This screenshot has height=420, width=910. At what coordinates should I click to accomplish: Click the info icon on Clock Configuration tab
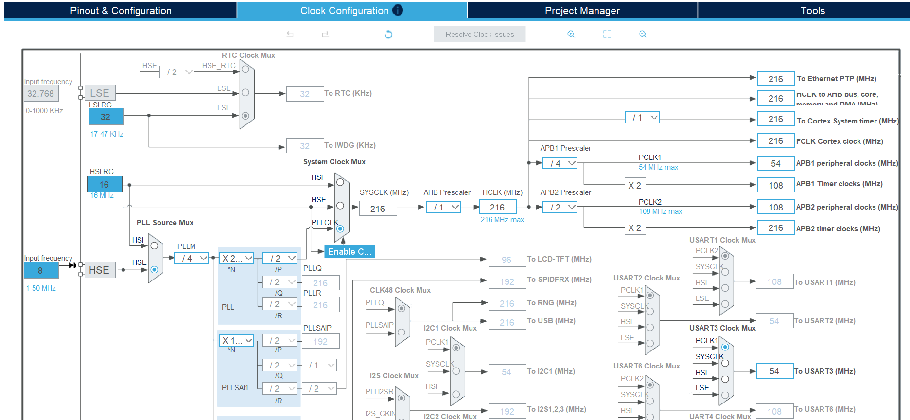[398, 10]
